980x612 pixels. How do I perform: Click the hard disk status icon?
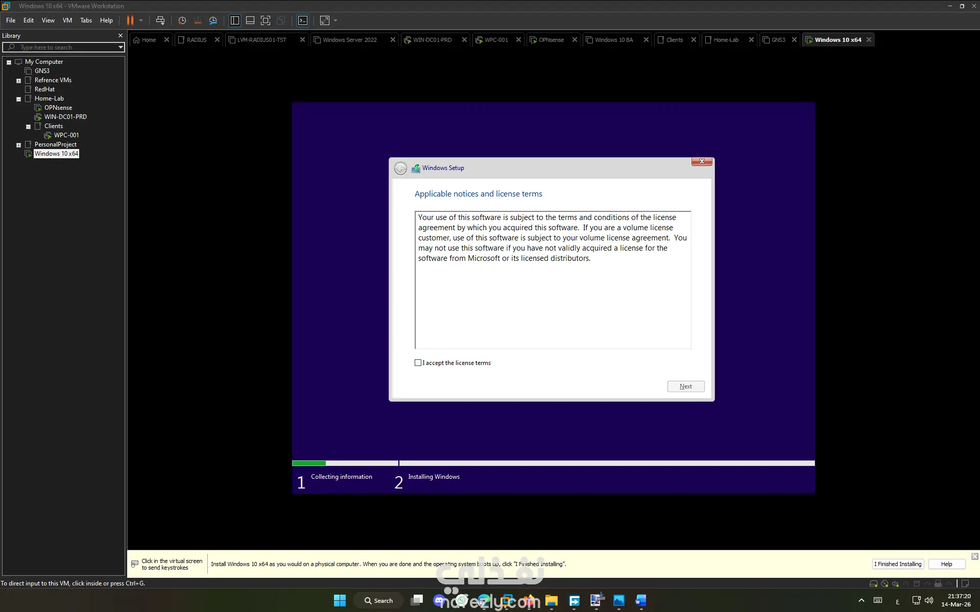(873, 583)
